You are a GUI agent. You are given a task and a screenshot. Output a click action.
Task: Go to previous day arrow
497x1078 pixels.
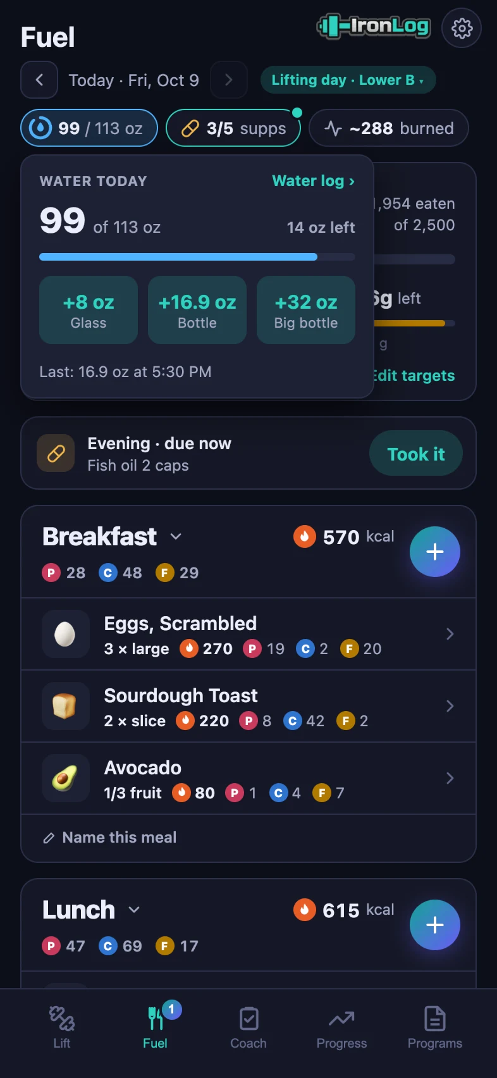39,80
